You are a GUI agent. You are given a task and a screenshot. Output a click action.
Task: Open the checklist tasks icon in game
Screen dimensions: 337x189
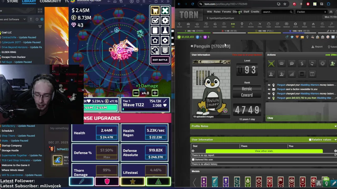155,20
